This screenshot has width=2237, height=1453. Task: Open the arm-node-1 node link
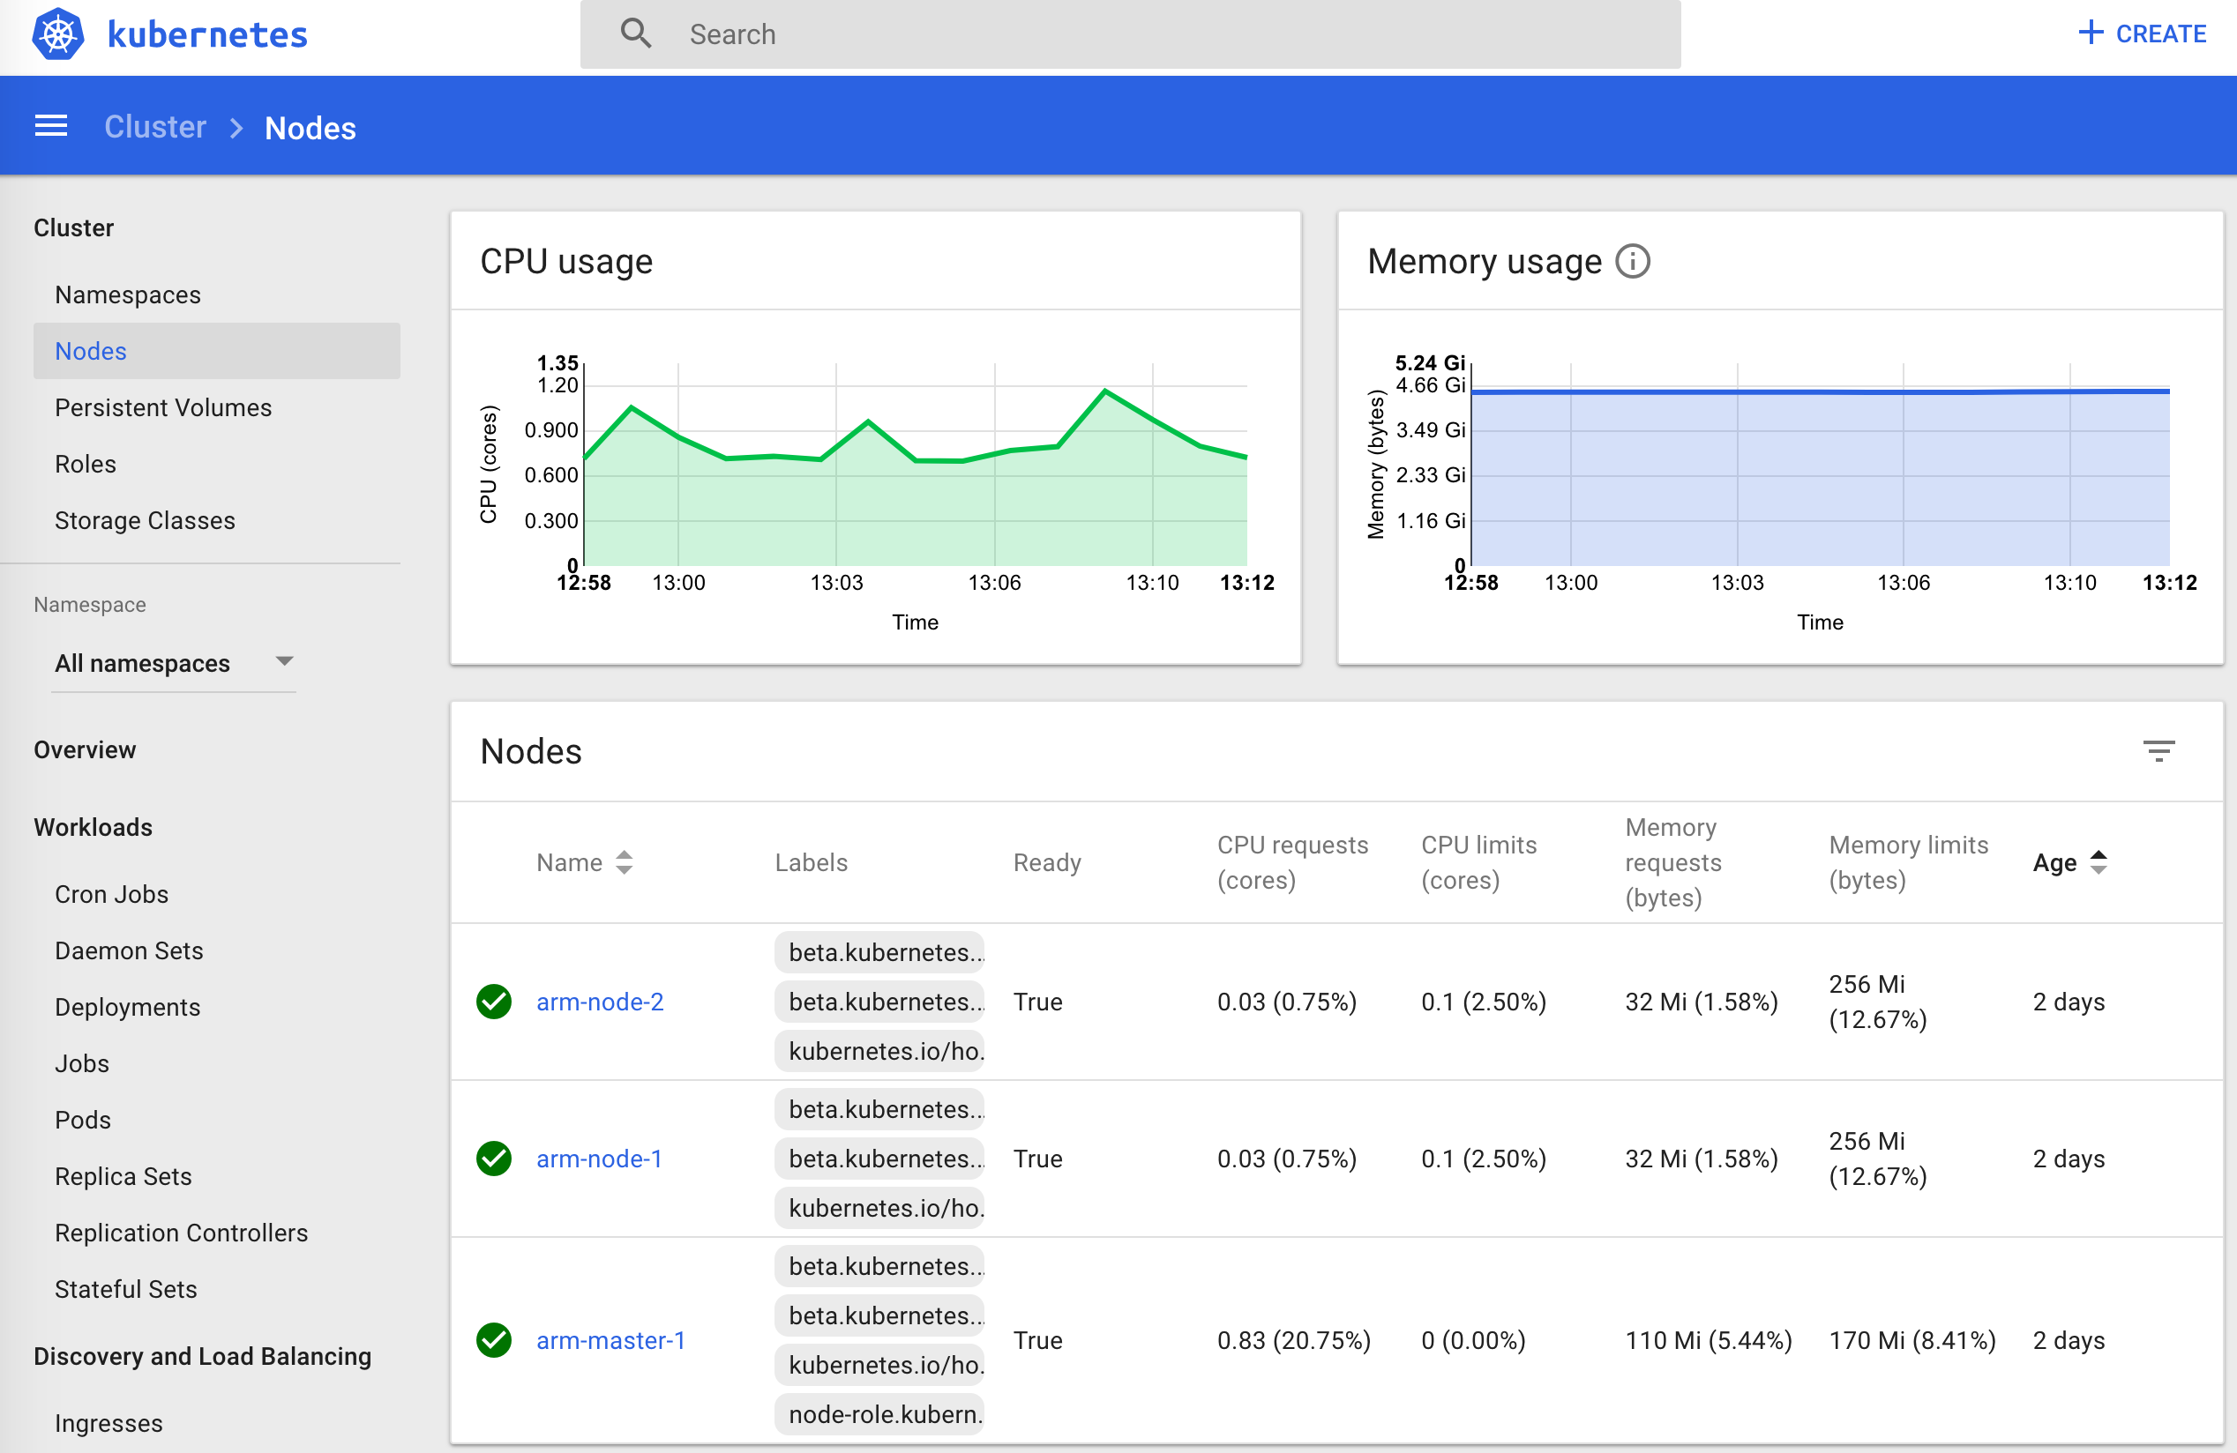(x=600, y=1158)
